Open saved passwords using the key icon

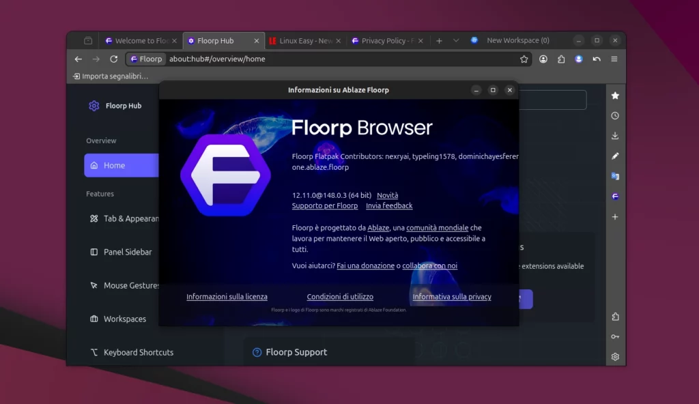point(615,336)
